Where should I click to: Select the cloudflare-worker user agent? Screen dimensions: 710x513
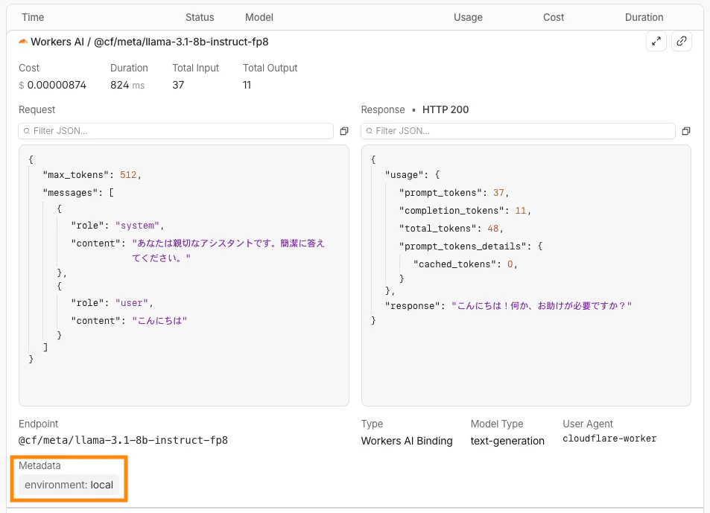click(x=609, y=439)
